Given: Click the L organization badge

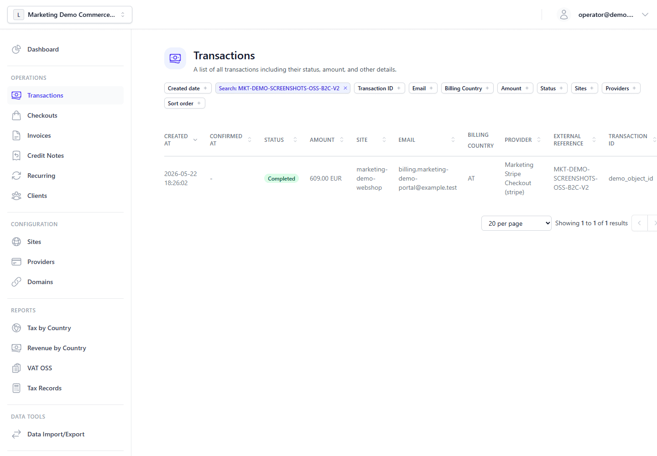Looking at the screenshot, I should point(19,15).
